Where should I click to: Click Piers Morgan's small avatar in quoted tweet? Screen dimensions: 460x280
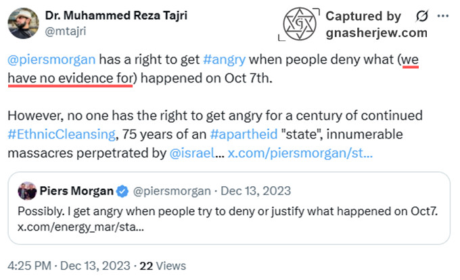point(28,191)
